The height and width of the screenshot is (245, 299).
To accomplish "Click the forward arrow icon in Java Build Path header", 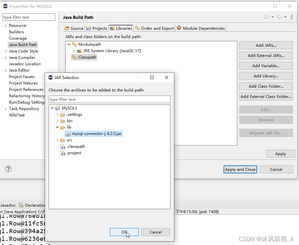I will [x=279, y=17].
